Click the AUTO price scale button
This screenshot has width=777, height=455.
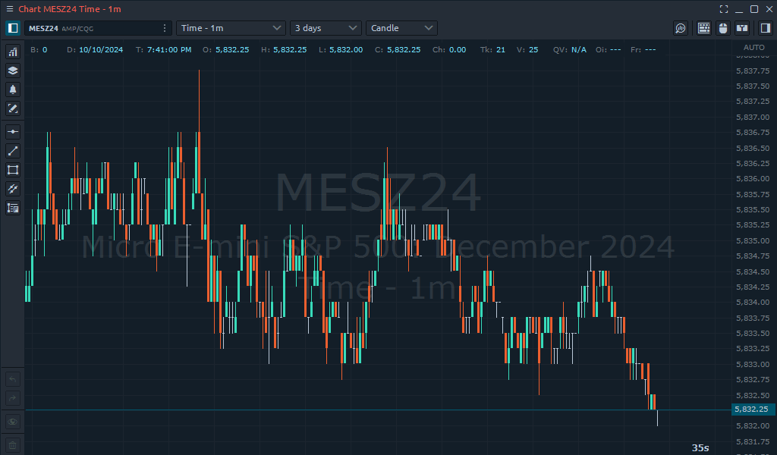[753, 47]
